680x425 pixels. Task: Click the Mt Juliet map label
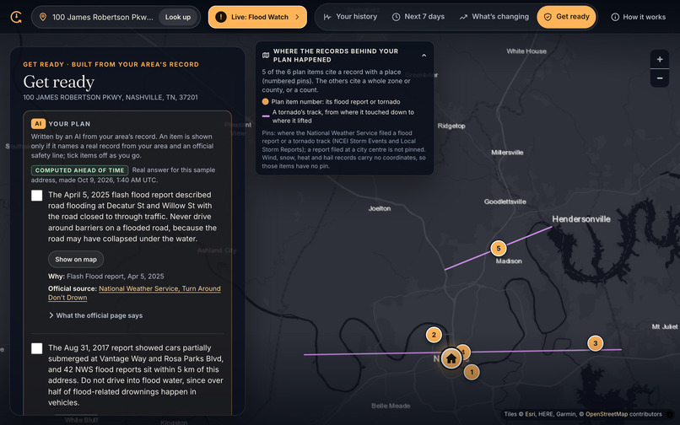pyautogui.click(x=665, y=326)
